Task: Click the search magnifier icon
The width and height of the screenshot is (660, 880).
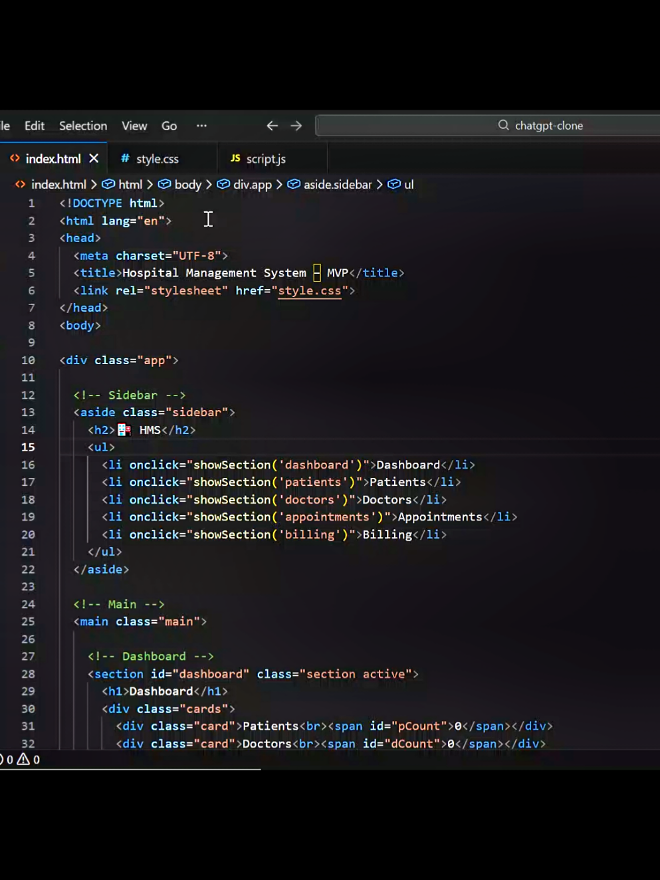Action: (504, 125)
